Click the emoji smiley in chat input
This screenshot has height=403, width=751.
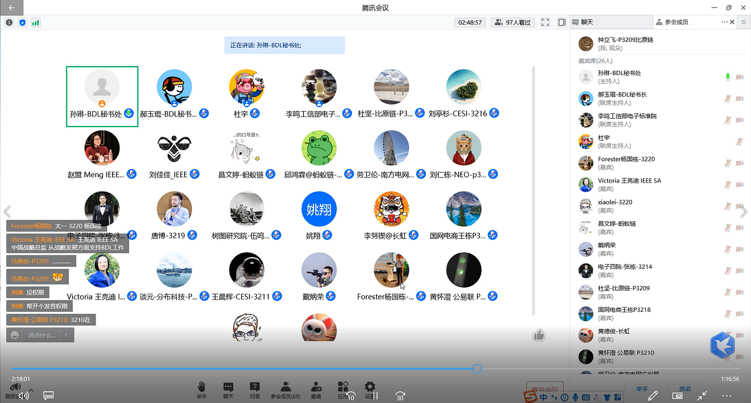click(x=14, y=335)
